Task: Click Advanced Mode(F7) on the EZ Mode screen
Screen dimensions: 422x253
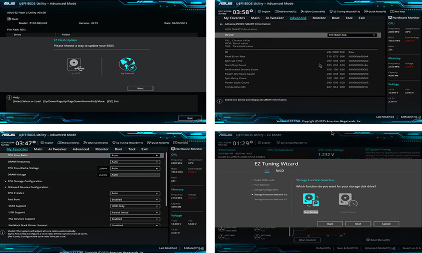Action: tap(379, 248)
